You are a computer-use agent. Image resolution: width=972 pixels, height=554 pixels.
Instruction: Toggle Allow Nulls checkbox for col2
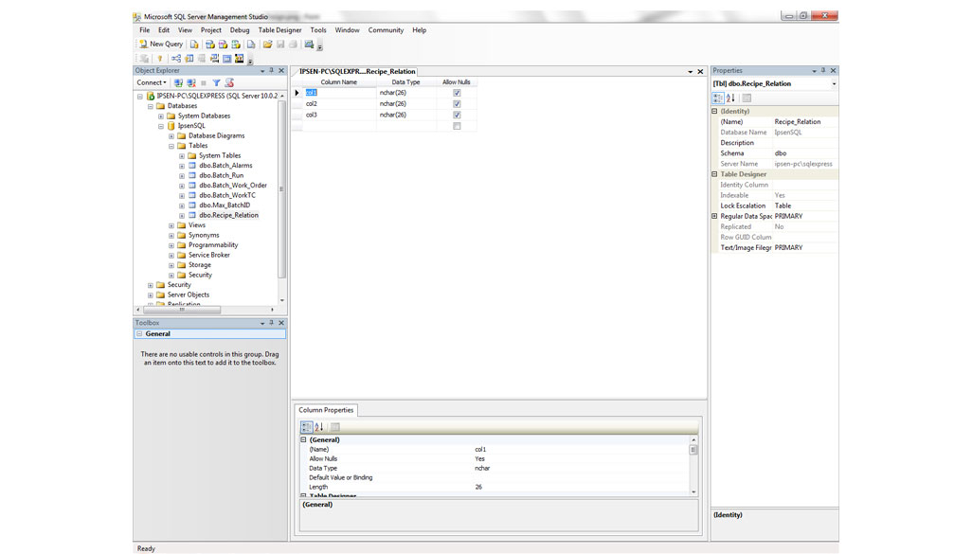tap(457, 104)
